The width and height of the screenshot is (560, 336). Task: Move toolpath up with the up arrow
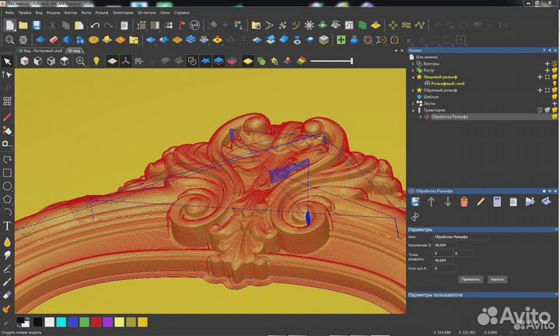(432, 202)
